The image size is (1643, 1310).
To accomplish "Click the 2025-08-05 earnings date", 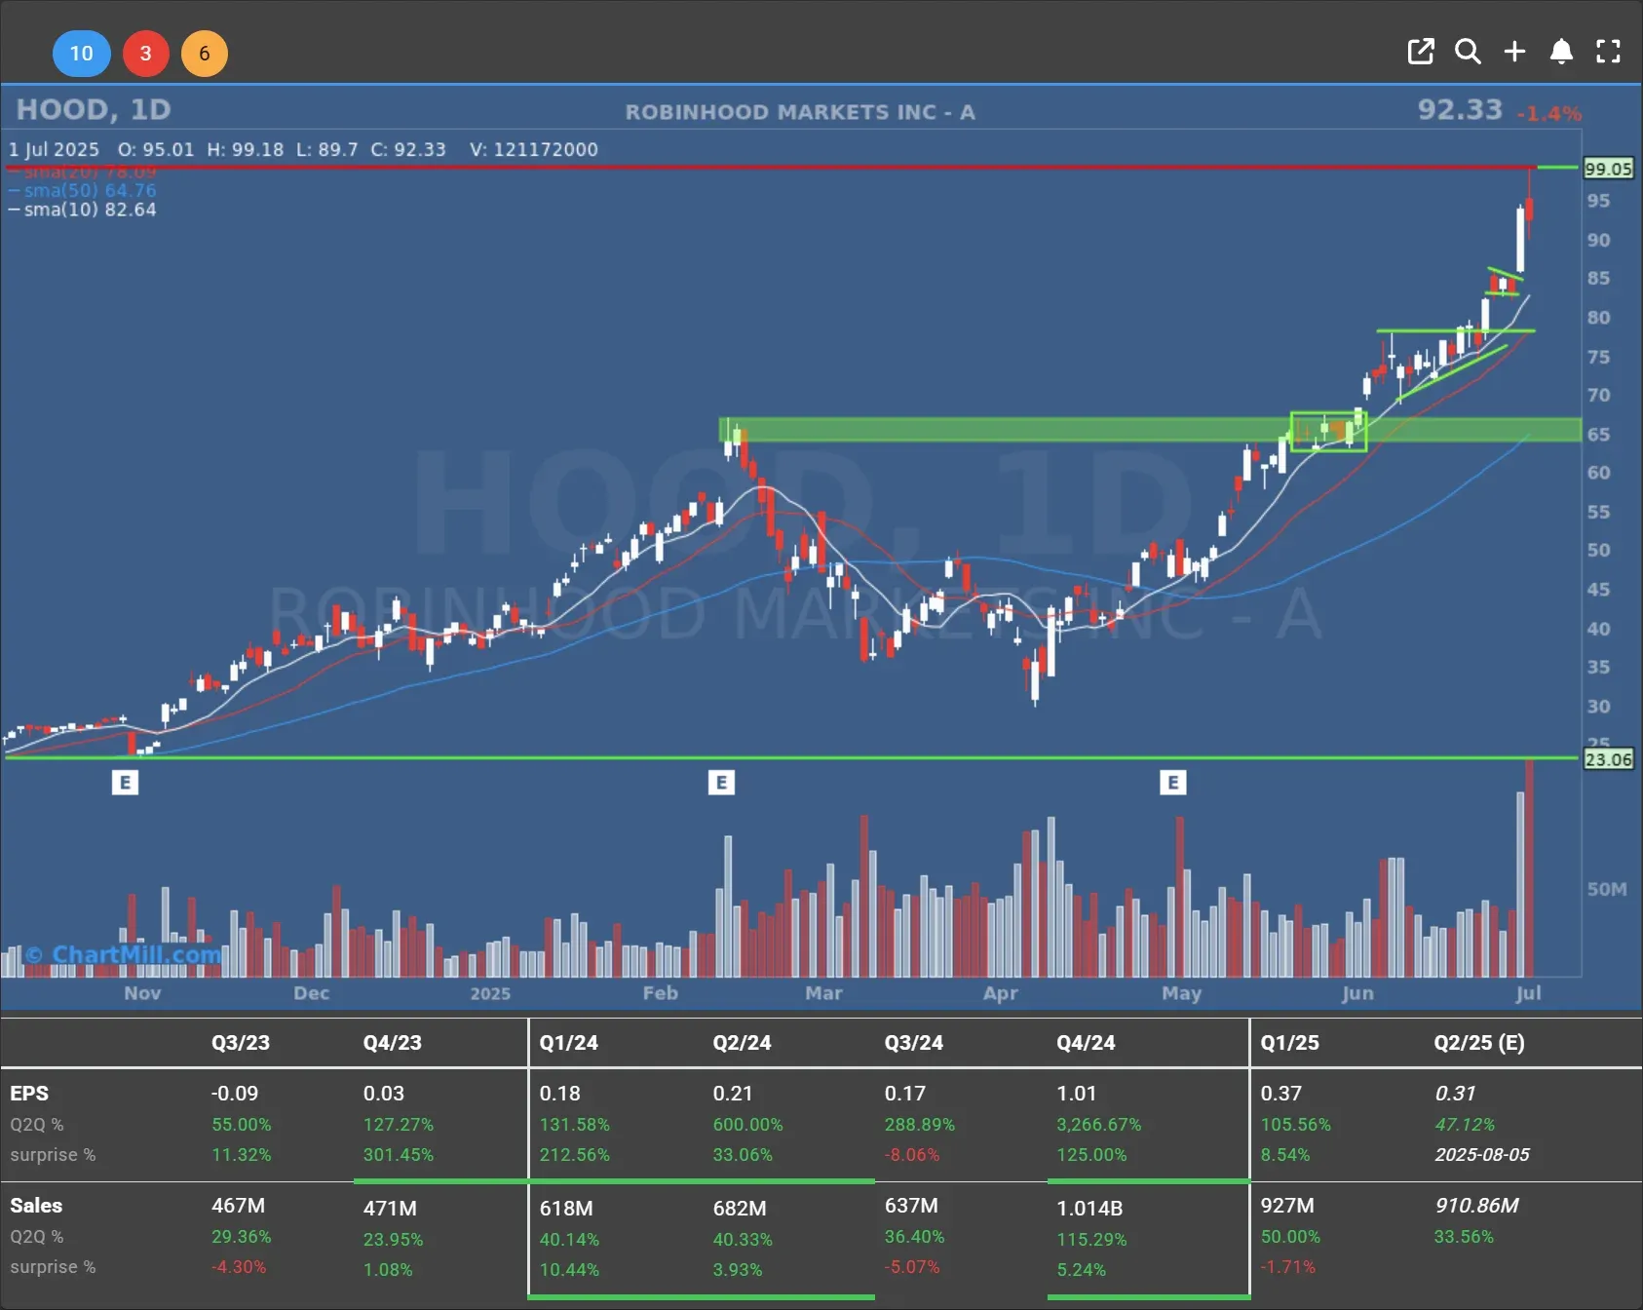I will click(x=1482, y=1154).
